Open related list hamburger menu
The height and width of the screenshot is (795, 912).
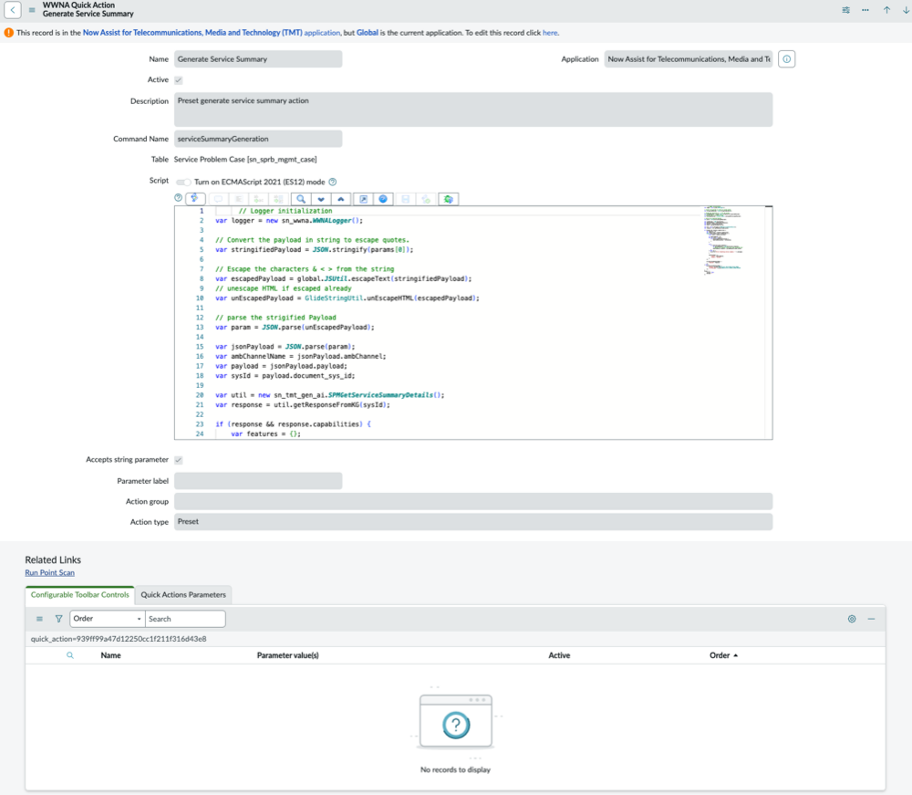tap(39, 619)
